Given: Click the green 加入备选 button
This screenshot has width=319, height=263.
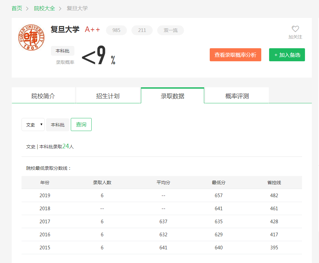Looking at the screenshot, I should (x=287, y=55).
